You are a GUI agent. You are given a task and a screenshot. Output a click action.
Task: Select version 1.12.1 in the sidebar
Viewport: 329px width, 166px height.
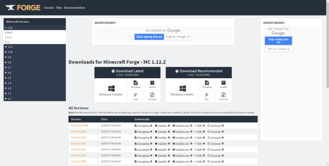8,37
